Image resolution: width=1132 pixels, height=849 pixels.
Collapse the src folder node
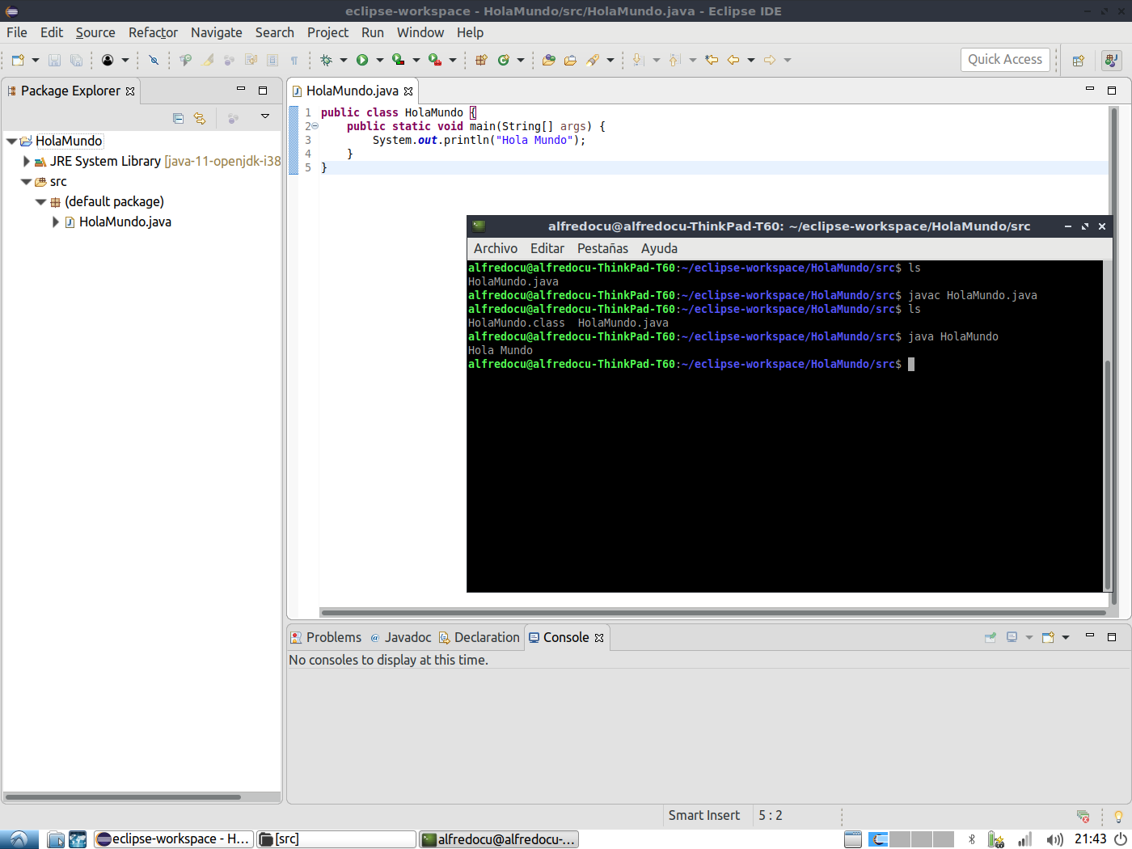point(26,181)
